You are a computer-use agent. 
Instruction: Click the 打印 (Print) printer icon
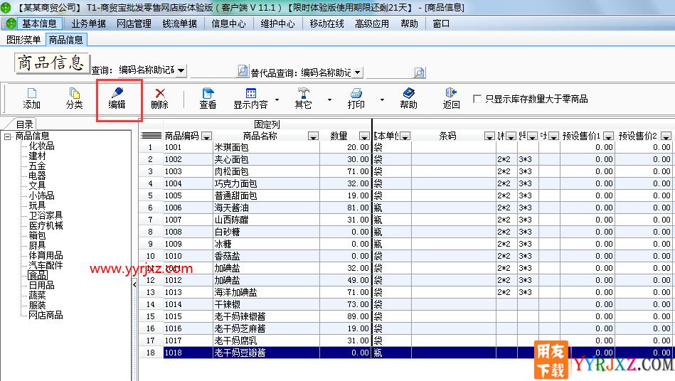[356, 93]
